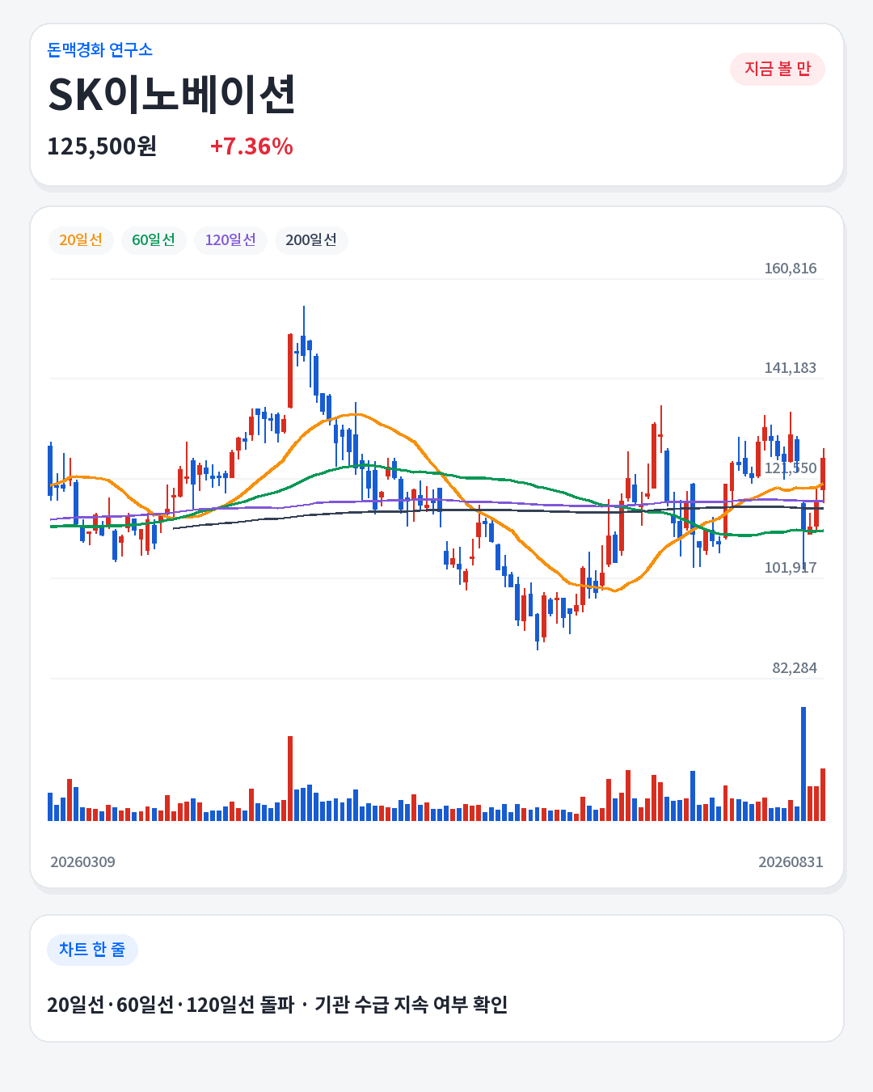The image size is (873, 1092).
Task: Click the 20260831 end date label
Action: tap(791, 862)
